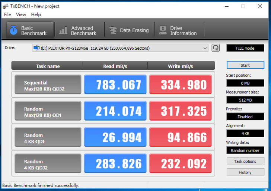Toggle the FILE mode button

(x=245, y=48)
